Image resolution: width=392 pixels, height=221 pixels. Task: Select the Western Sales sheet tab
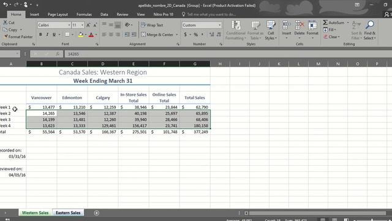35,213
